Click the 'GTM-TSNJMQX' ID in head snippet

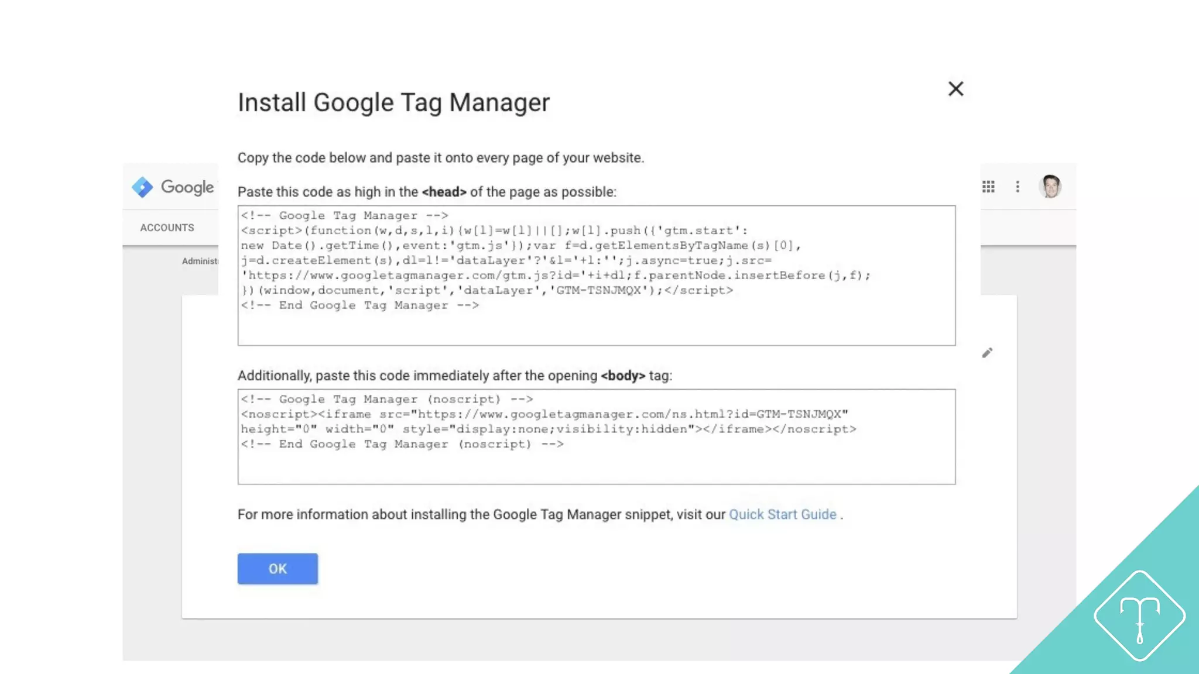click(598, 290)
